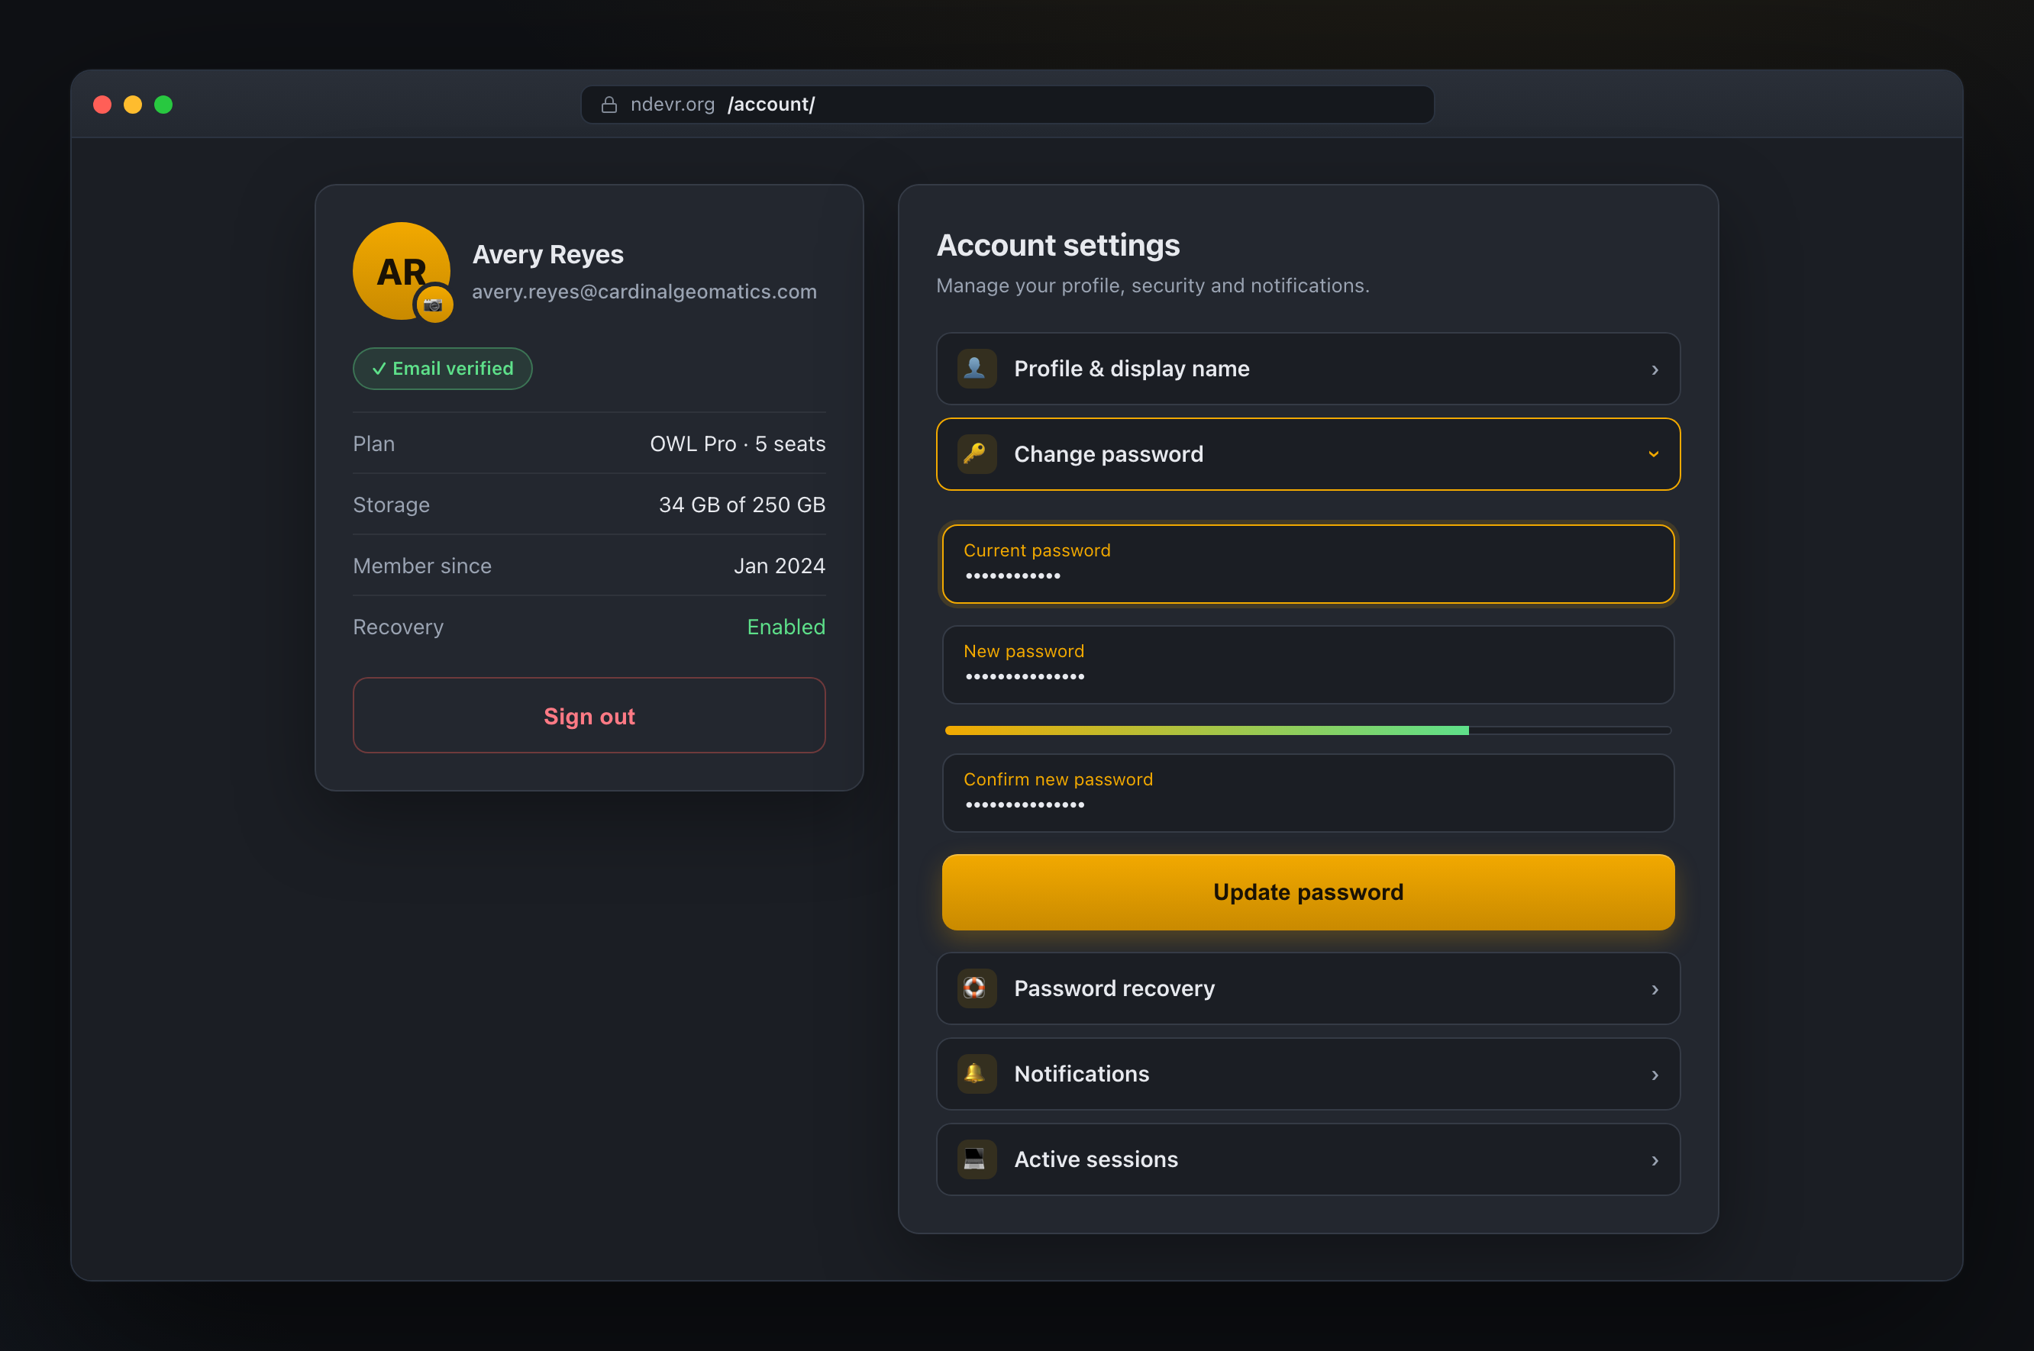Collapse the Change password chevron
The image size is (2034, 1351).
tap(1653, 454)
